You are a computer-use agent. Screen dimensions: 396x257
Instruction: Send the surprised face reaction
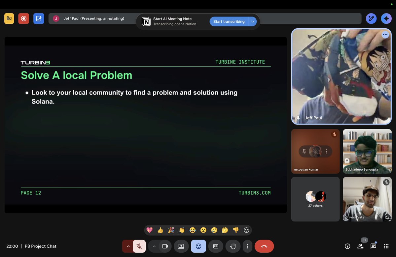pyautogui.click(x=203, y=230)
